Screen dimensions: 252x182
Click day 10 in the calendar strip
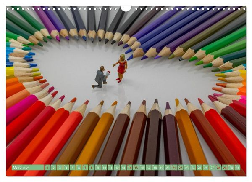[104, 168]
